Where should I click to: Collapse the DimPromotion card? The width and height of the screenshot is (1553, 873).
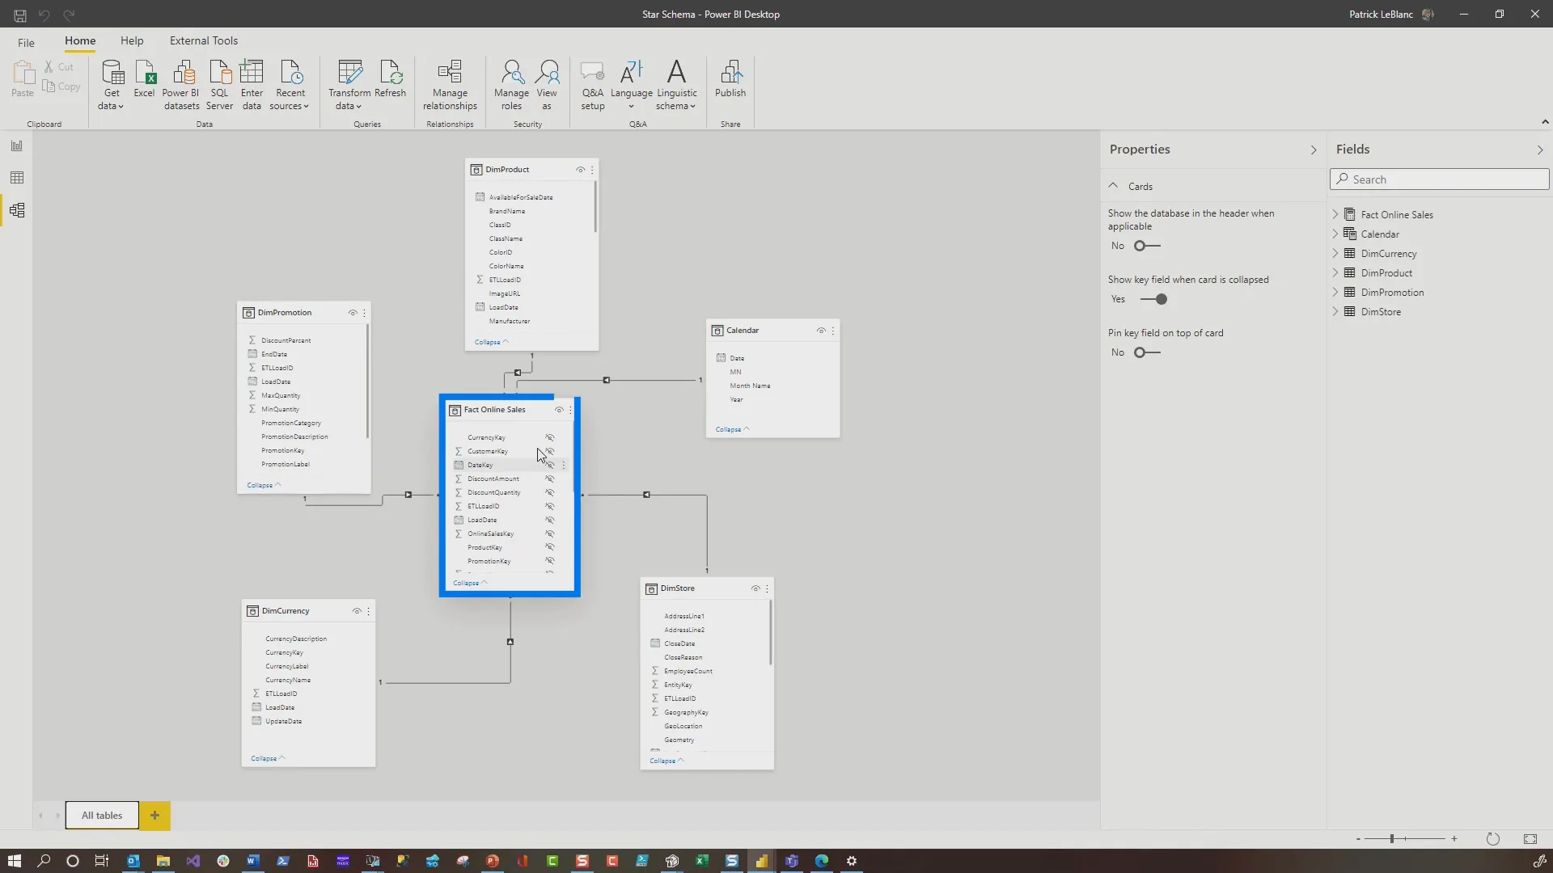[x=264, y=485]
